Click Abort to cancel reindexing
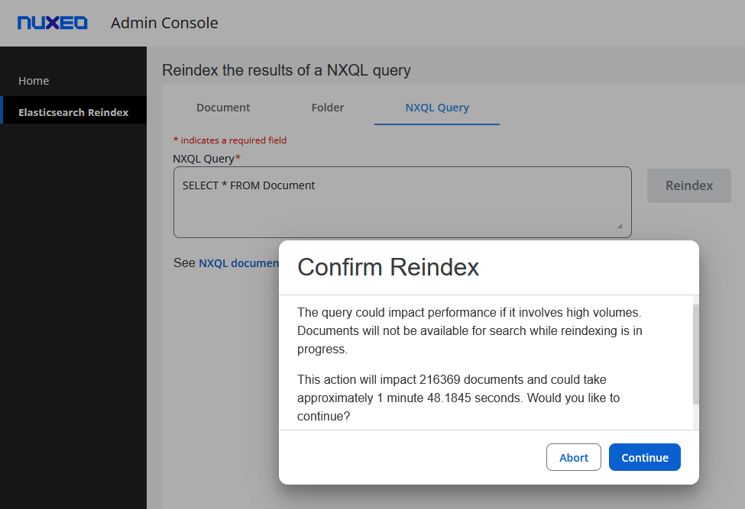The image size is (745, 509). pyautogui.click(x=573, y=457)
